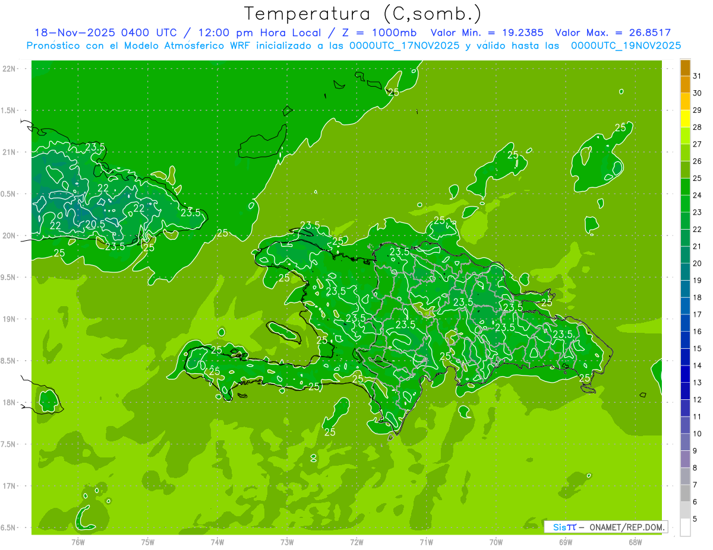The image size is (713, 550).
Task: Click the legend scale value '31'
Action: [x=697, y=76]
